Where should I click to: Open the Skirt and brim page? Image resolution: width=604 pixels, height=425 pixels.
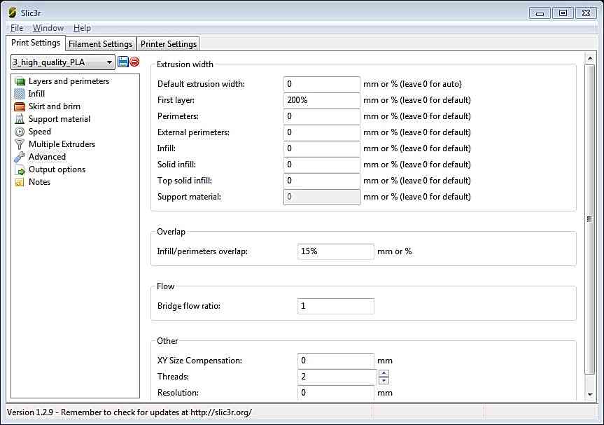pos(54,106)
